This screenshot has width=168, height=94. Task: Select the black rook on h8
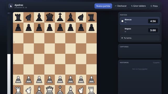point(91,17)
